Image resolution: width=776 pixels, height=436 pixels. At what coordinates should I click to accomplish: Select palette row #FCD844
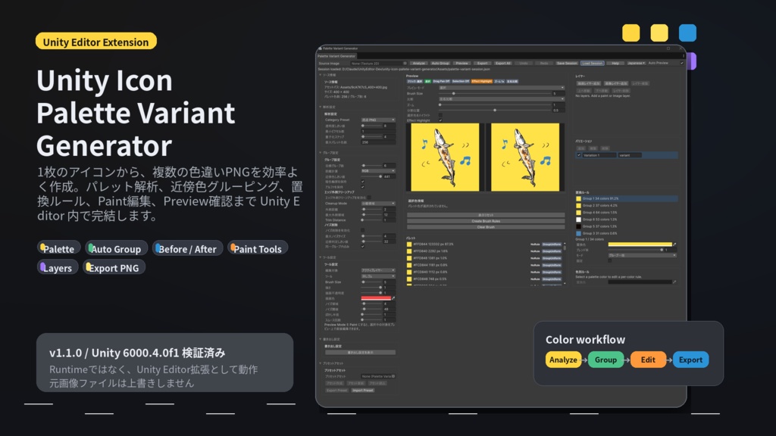[485, 265]
